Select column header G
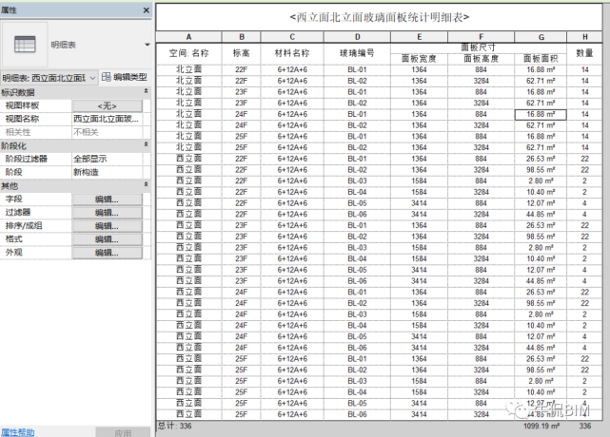 pos(541,37)
